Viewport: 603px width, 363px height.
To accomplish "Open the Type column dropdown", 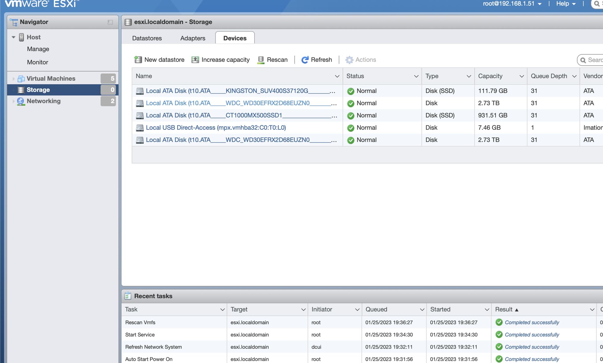I will tap(469, 76).
